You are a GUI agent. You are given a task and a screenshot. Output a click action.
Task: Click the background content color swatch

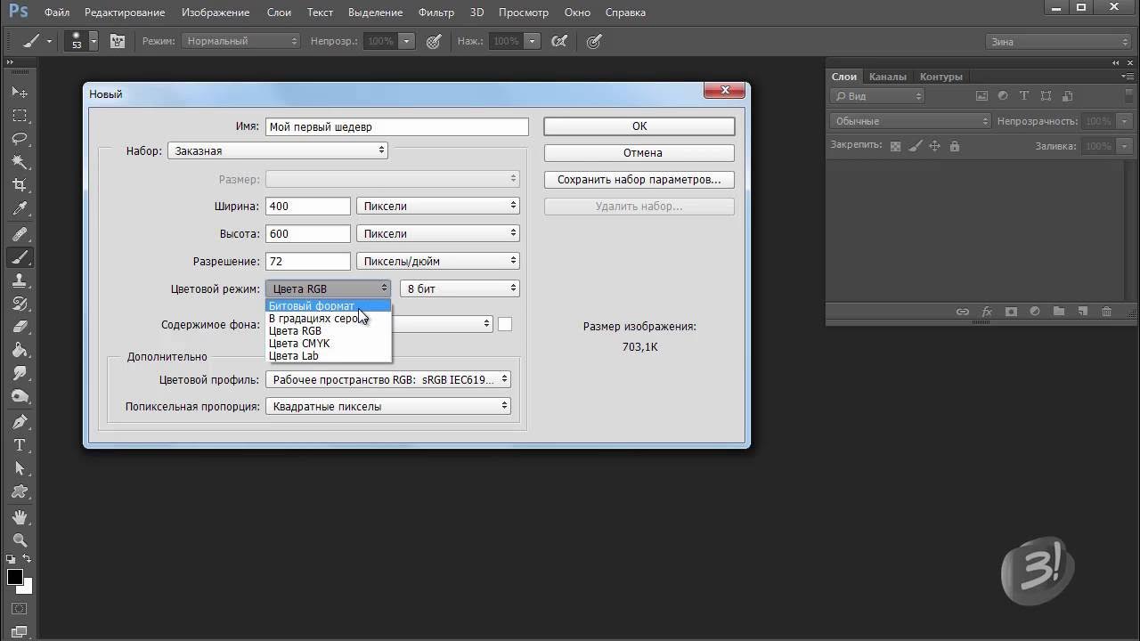point(505,324)
